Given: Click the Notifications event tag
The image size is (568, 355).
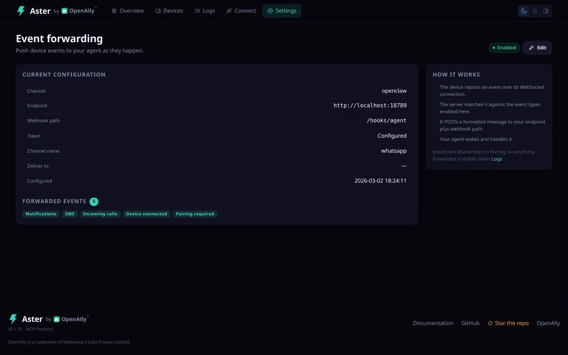Looking at the screenshot, I should click(41, 214).
